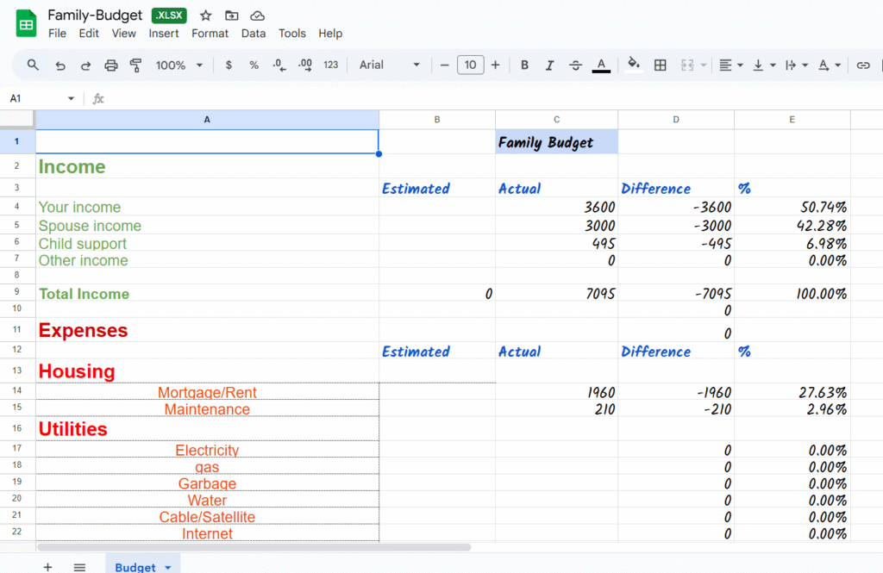883x573 pixels.
Task: Click the 7095 total actual cell
Action: click(x=556, y=293)
